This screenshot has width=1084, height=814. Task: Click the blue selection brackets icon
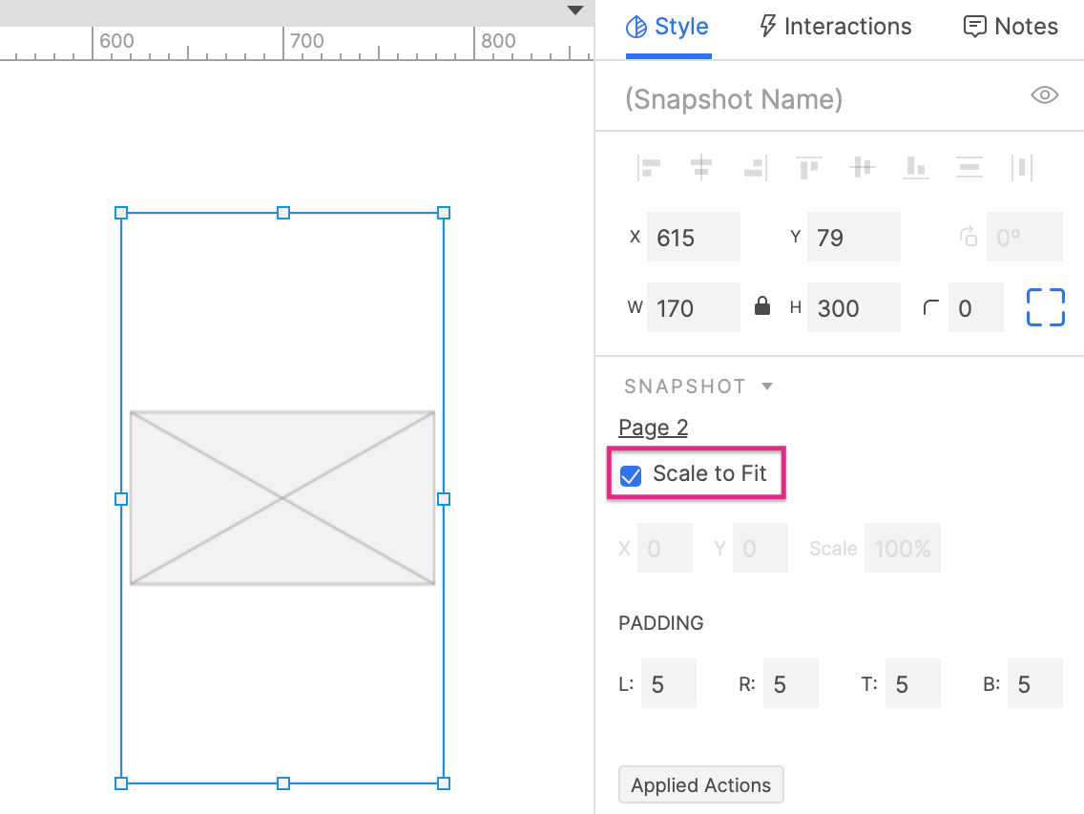pos(1045,307)
